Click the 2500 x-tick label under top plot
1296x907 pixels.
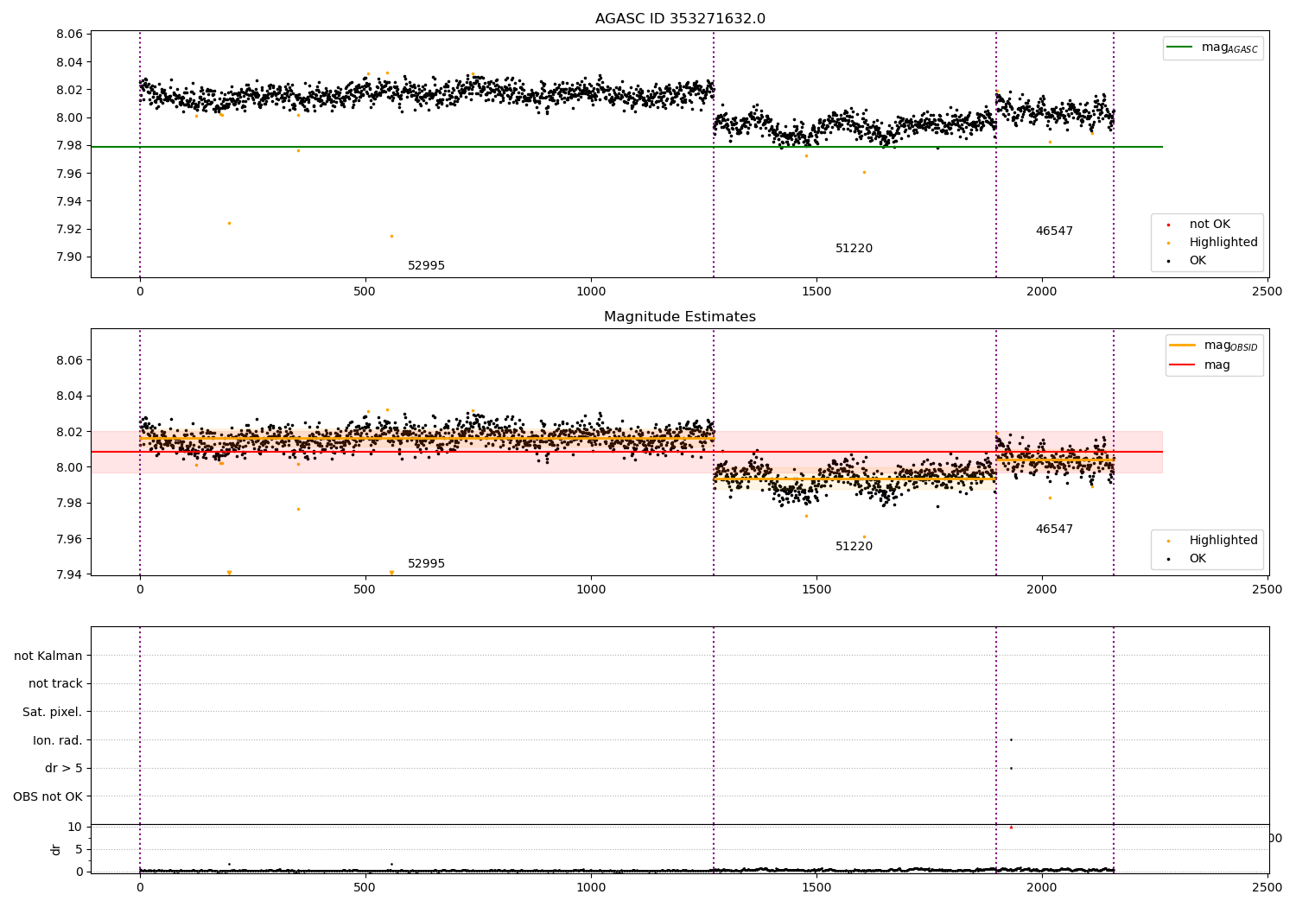[1267, 291]
